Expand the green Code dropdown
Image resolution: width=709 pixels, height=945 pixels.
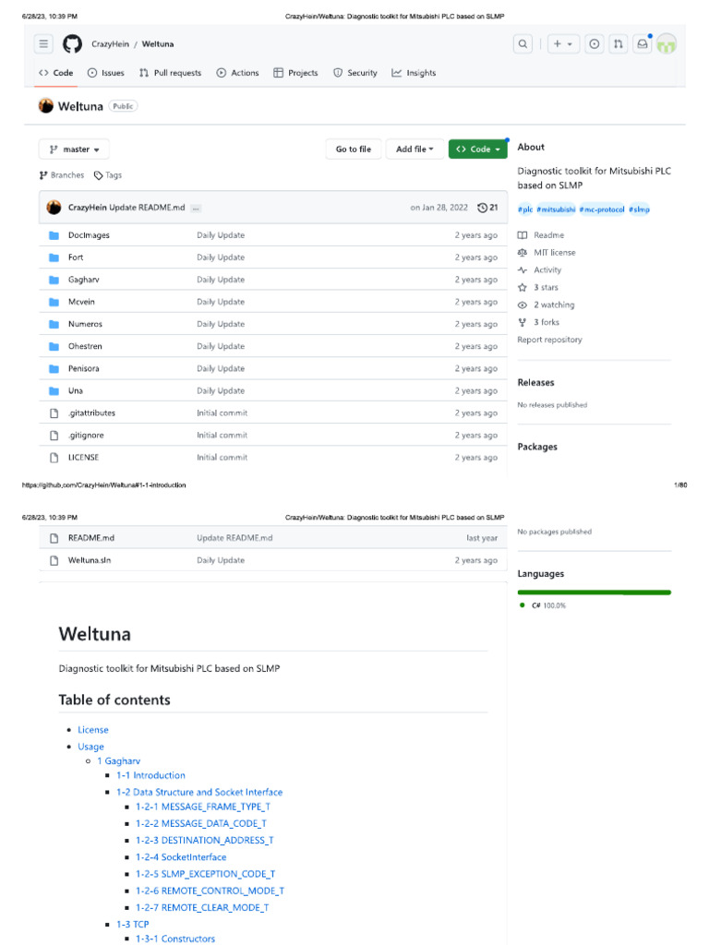[x=477, y=150]
